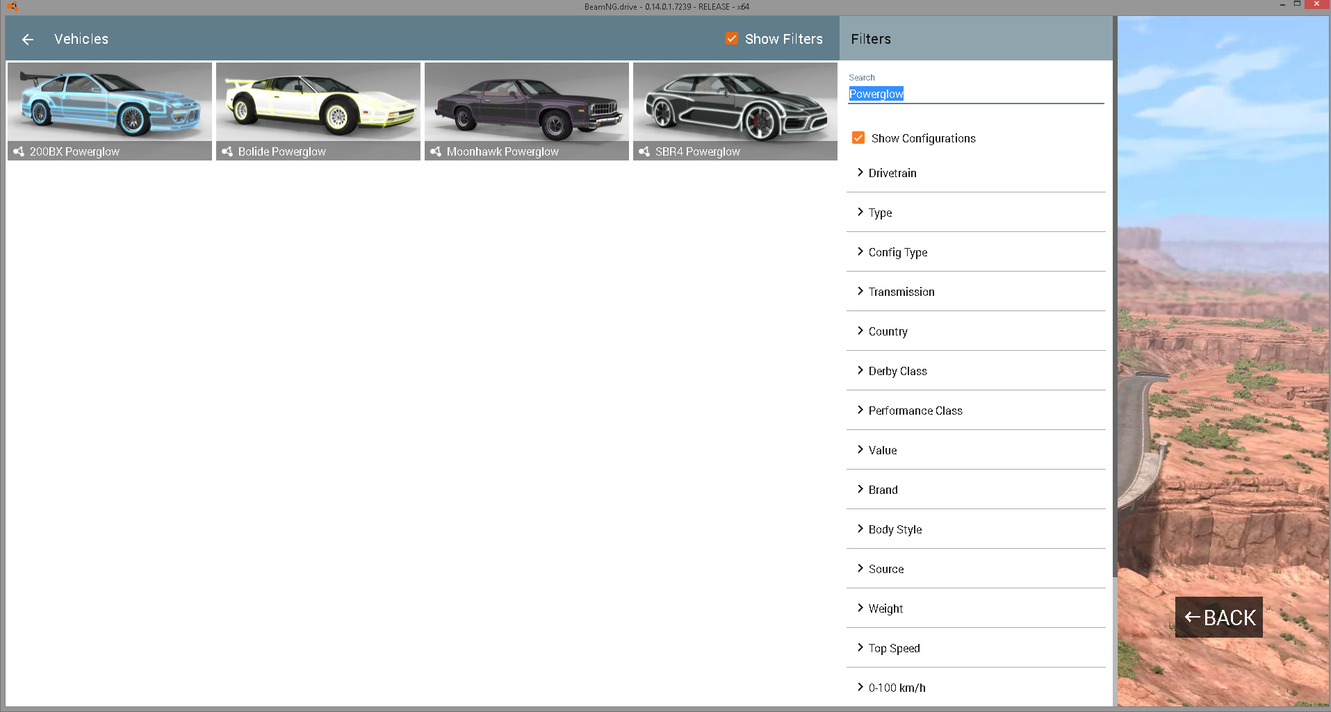
Task: Click the BeamNG logo in the title bar
Action: click(x=13, y=6)
